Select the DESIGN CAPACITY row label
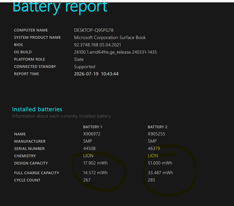The width and height of the screenshot is (234, 206). 31,163
